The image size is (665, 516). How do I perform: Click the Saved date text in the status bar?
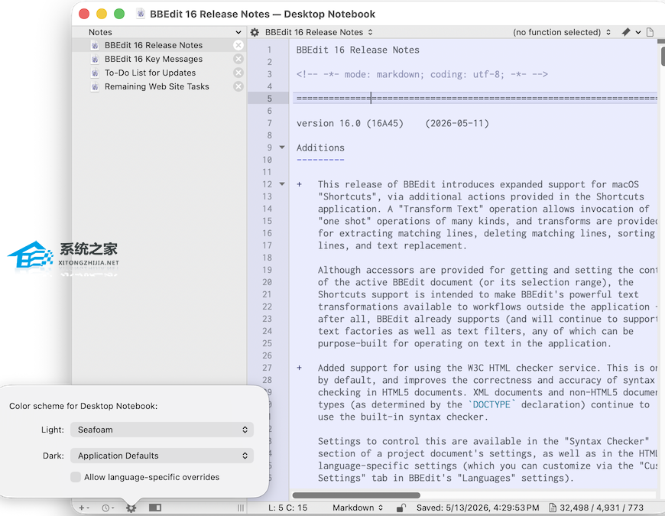coord(478,508)
